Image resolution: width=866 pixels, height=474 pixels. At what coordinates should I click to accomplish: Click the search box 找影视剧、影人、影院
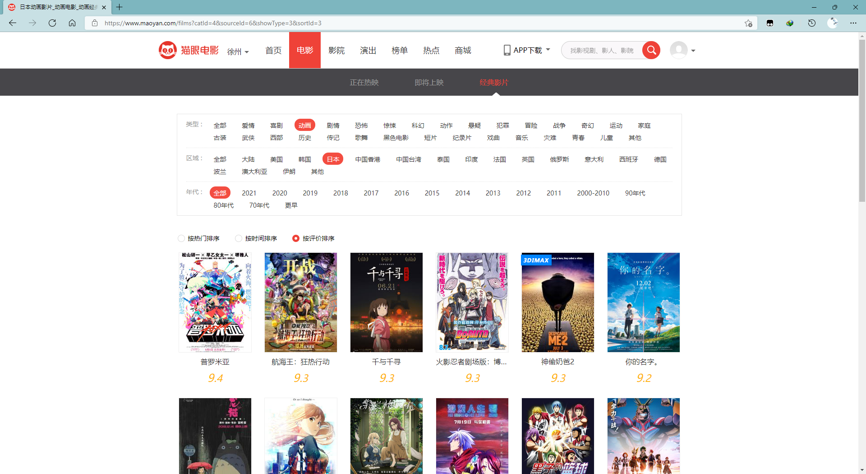602,50
